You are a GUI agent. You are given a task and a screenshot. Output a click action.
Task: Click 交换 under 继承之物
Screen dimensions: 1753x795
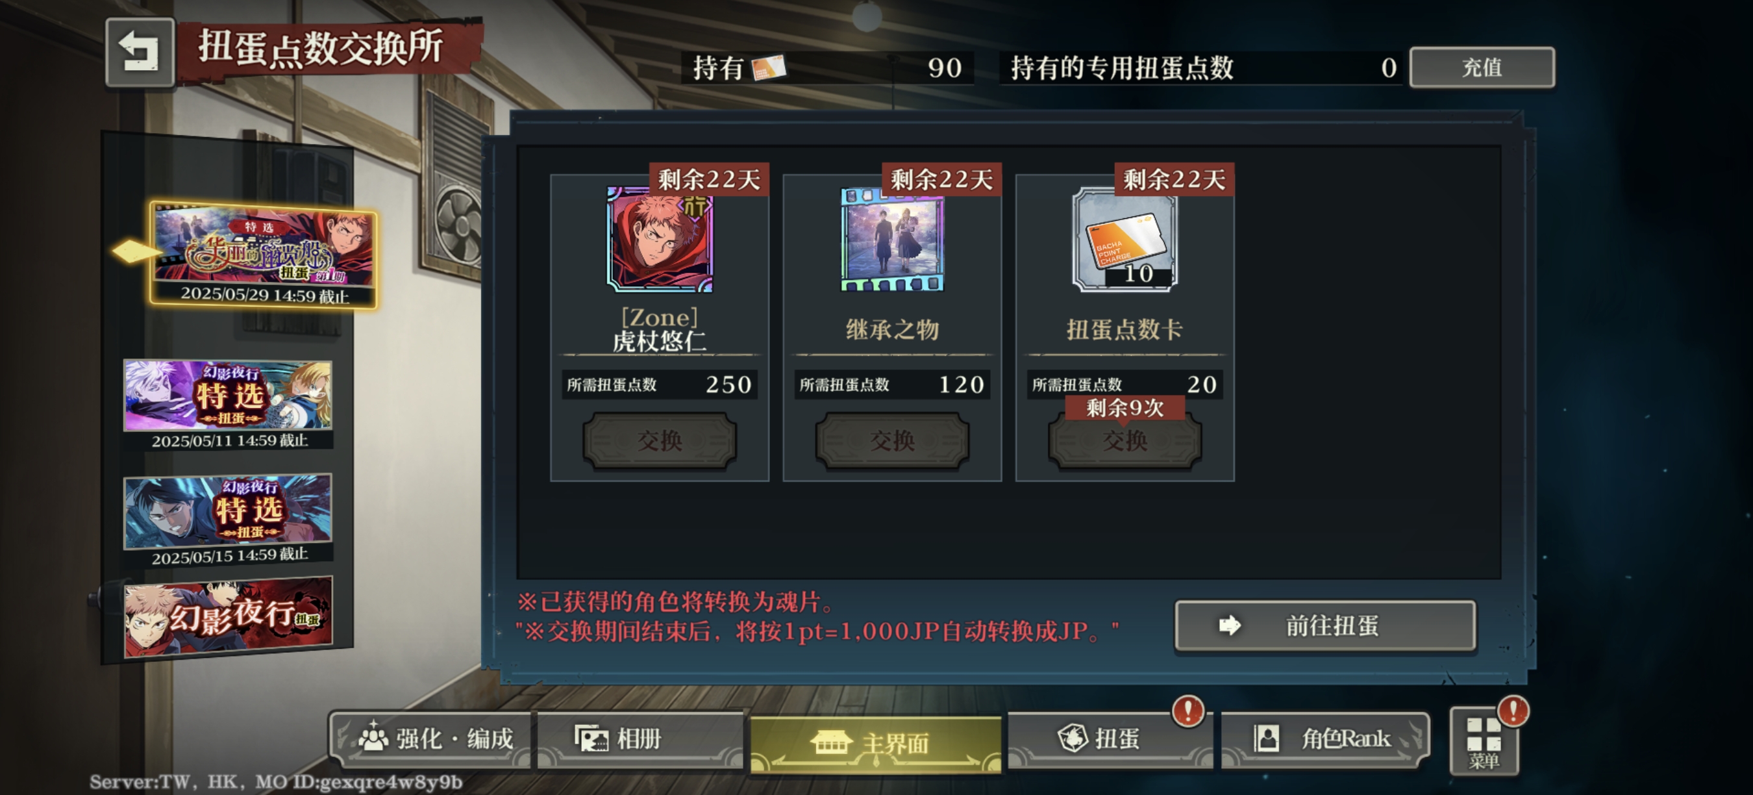pos(892,441)
